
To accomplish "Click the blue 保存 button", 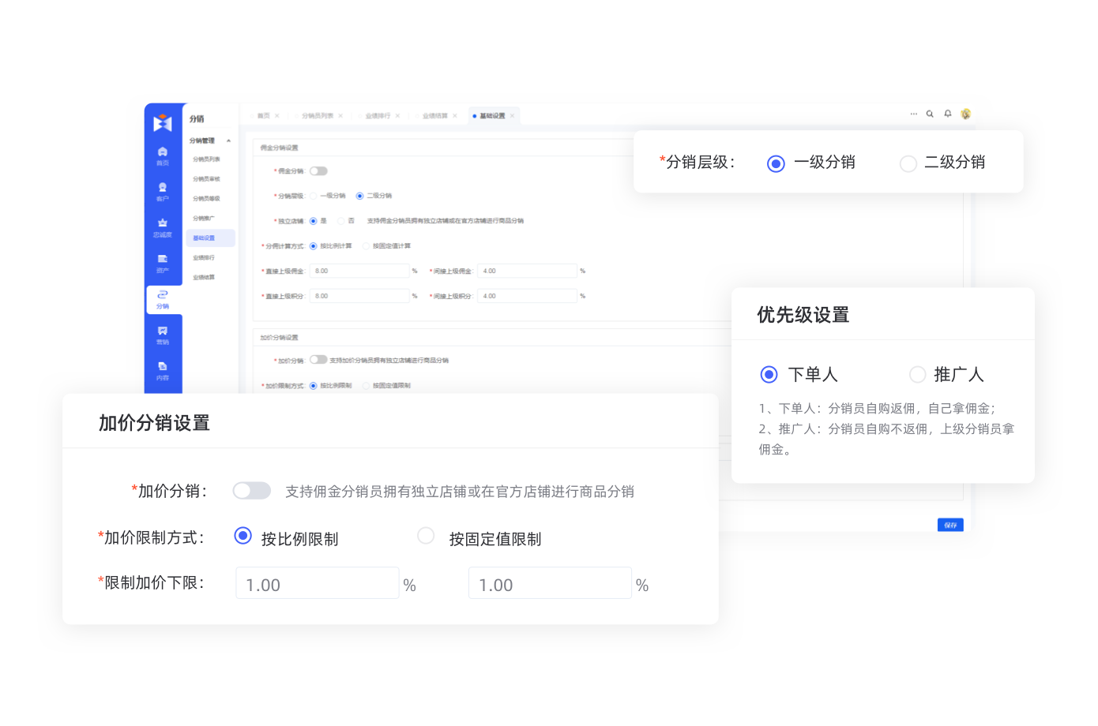I will 950,525.
